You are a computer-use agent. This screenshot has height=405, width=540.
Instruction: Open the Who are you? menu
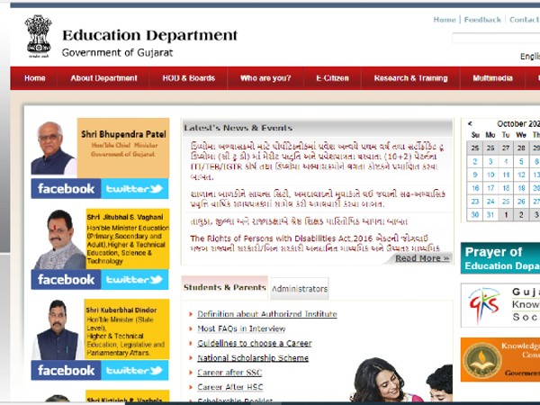(265, 78)
